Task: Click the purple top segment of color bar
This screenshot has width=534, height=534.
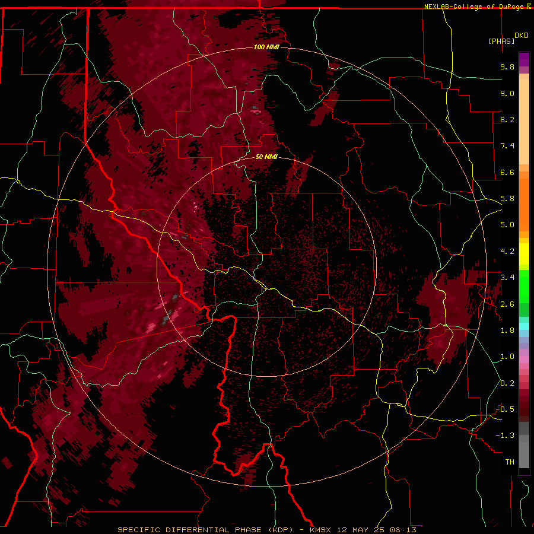Action: coord(524,59)
